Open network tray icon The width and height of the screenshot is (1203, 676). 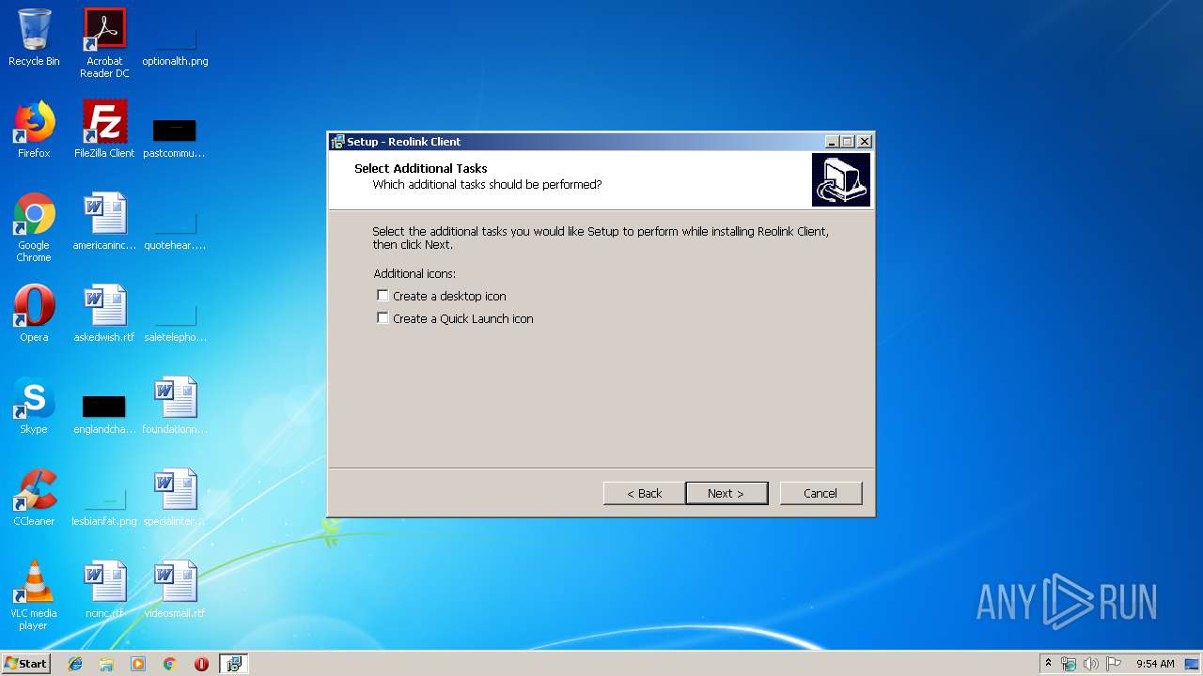[1069, 664]
